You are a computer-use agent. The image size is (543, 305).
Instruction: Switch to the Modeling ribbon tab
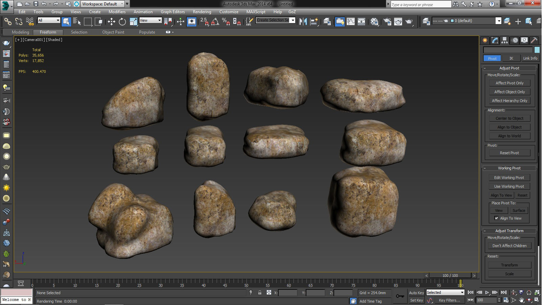click(x=20, y=32)
